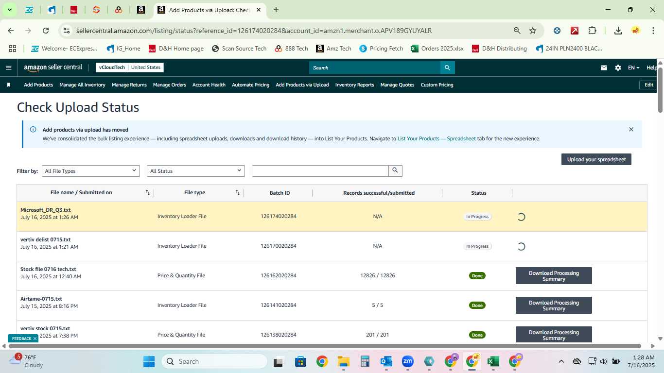Click Upload your spreadsheet button
Viewport: 664px width, 373px height.
pyautogui.click(x=596, y=159)
